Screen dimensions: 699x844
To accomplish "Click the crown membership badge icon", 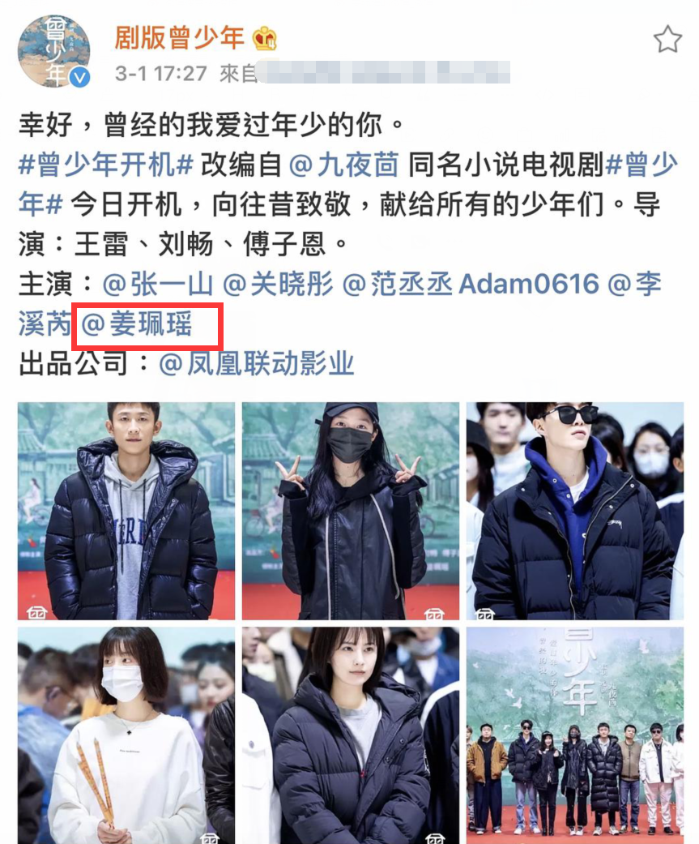I will pyautogui.click(x=265, y=38).
